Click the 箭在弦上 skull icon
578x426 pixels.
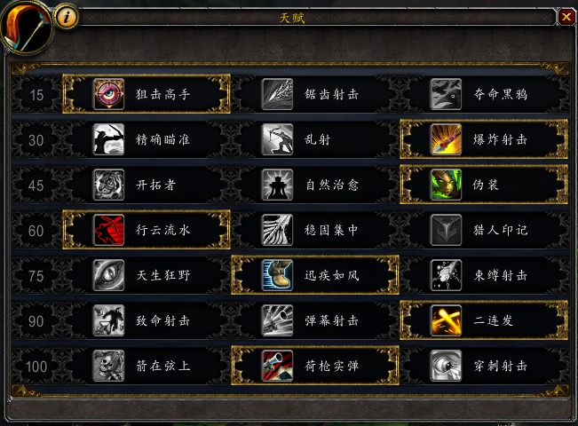[x=108, y=366]
